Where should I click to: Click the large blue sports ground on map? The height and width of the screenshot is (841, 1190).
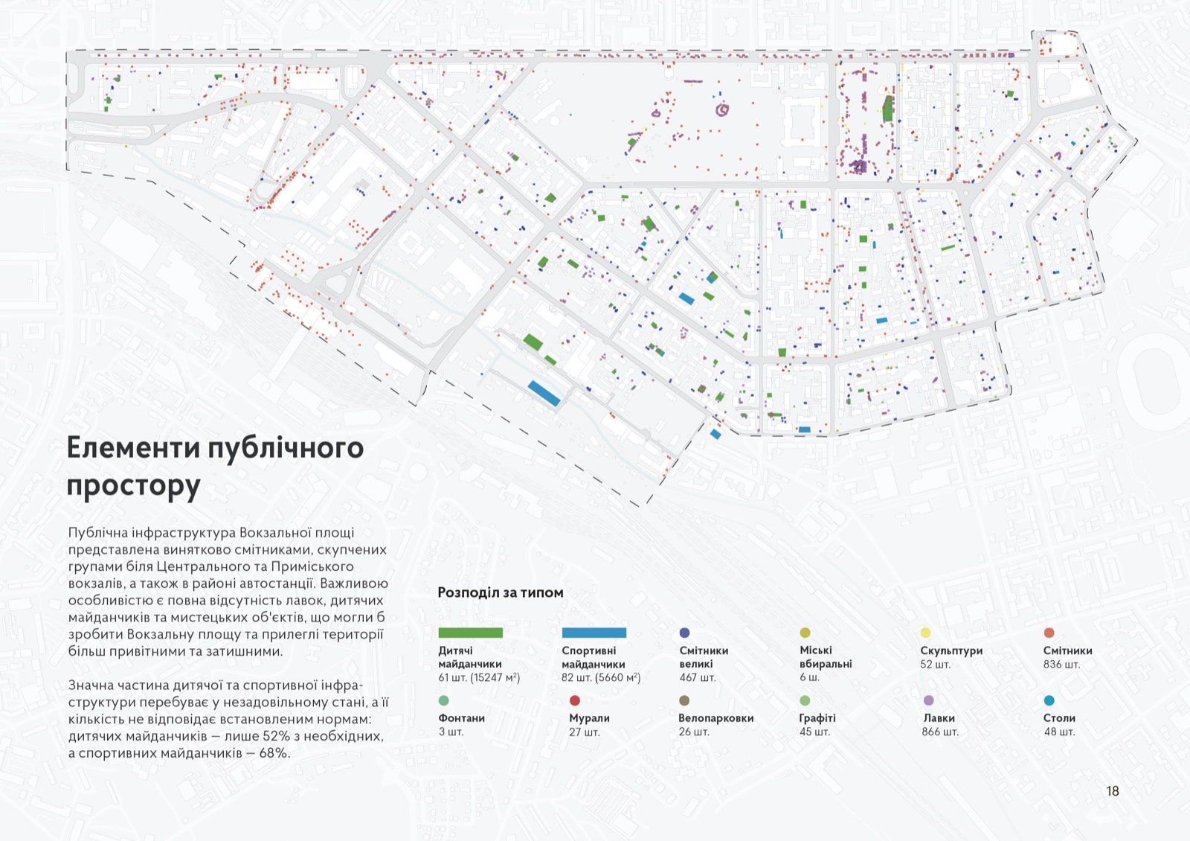tap(544, 393)
